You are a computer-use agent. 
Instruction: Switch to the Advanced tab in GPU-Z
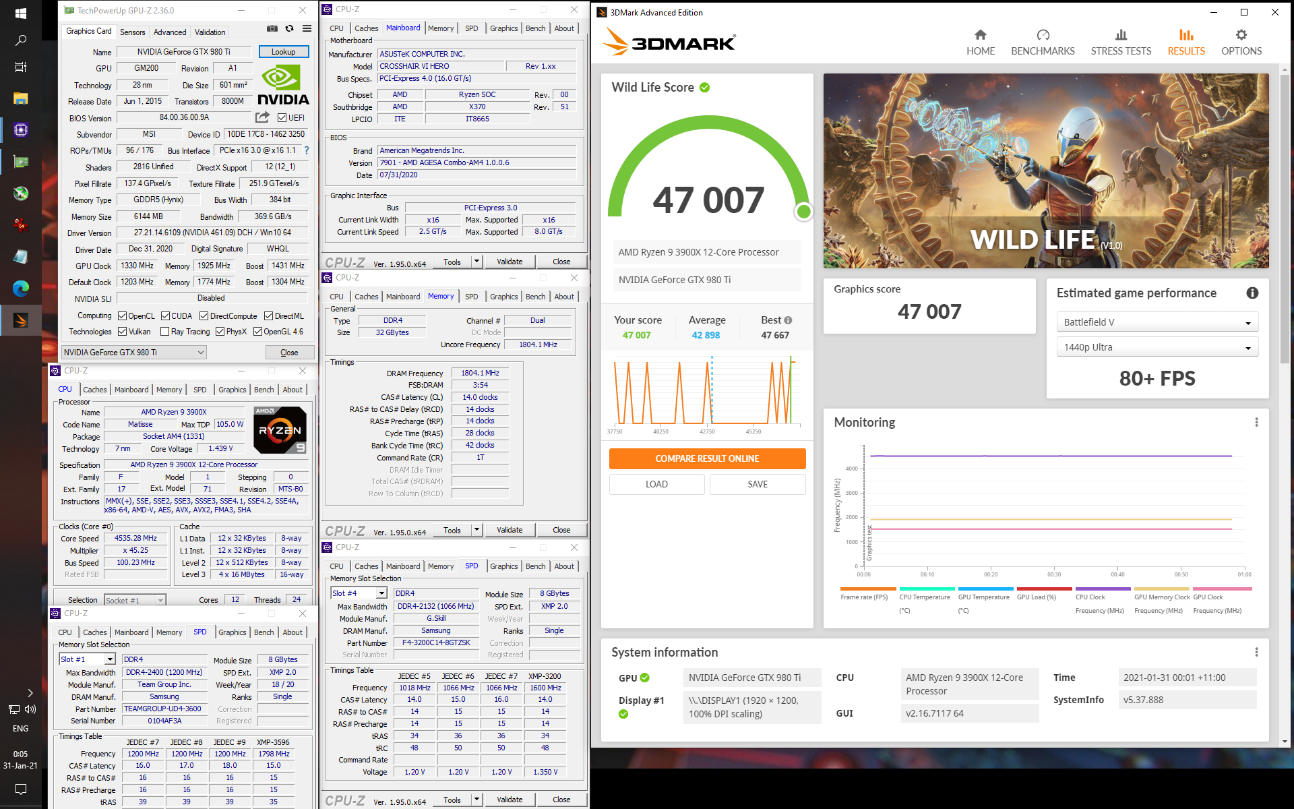[x=170, y=32]
